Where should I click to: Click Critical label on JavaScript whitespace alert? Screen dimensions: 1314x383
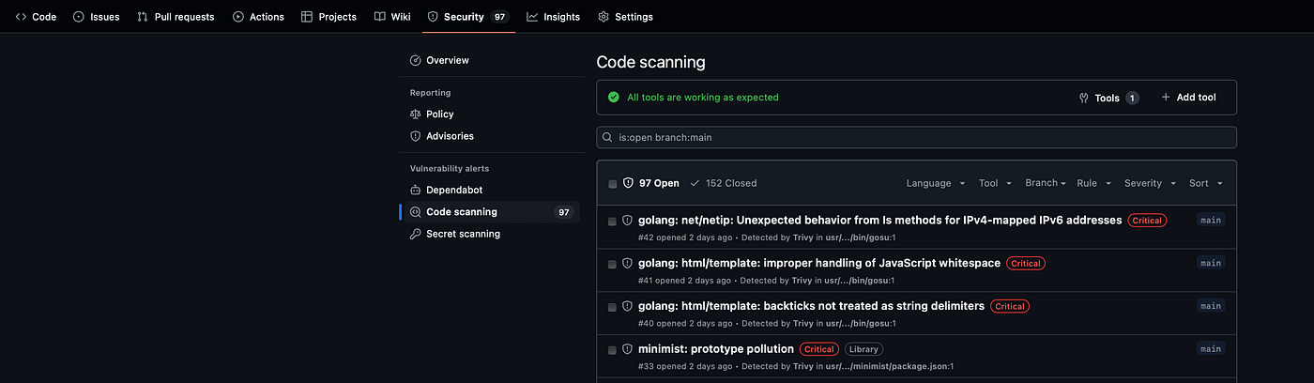click(1026, 264)
